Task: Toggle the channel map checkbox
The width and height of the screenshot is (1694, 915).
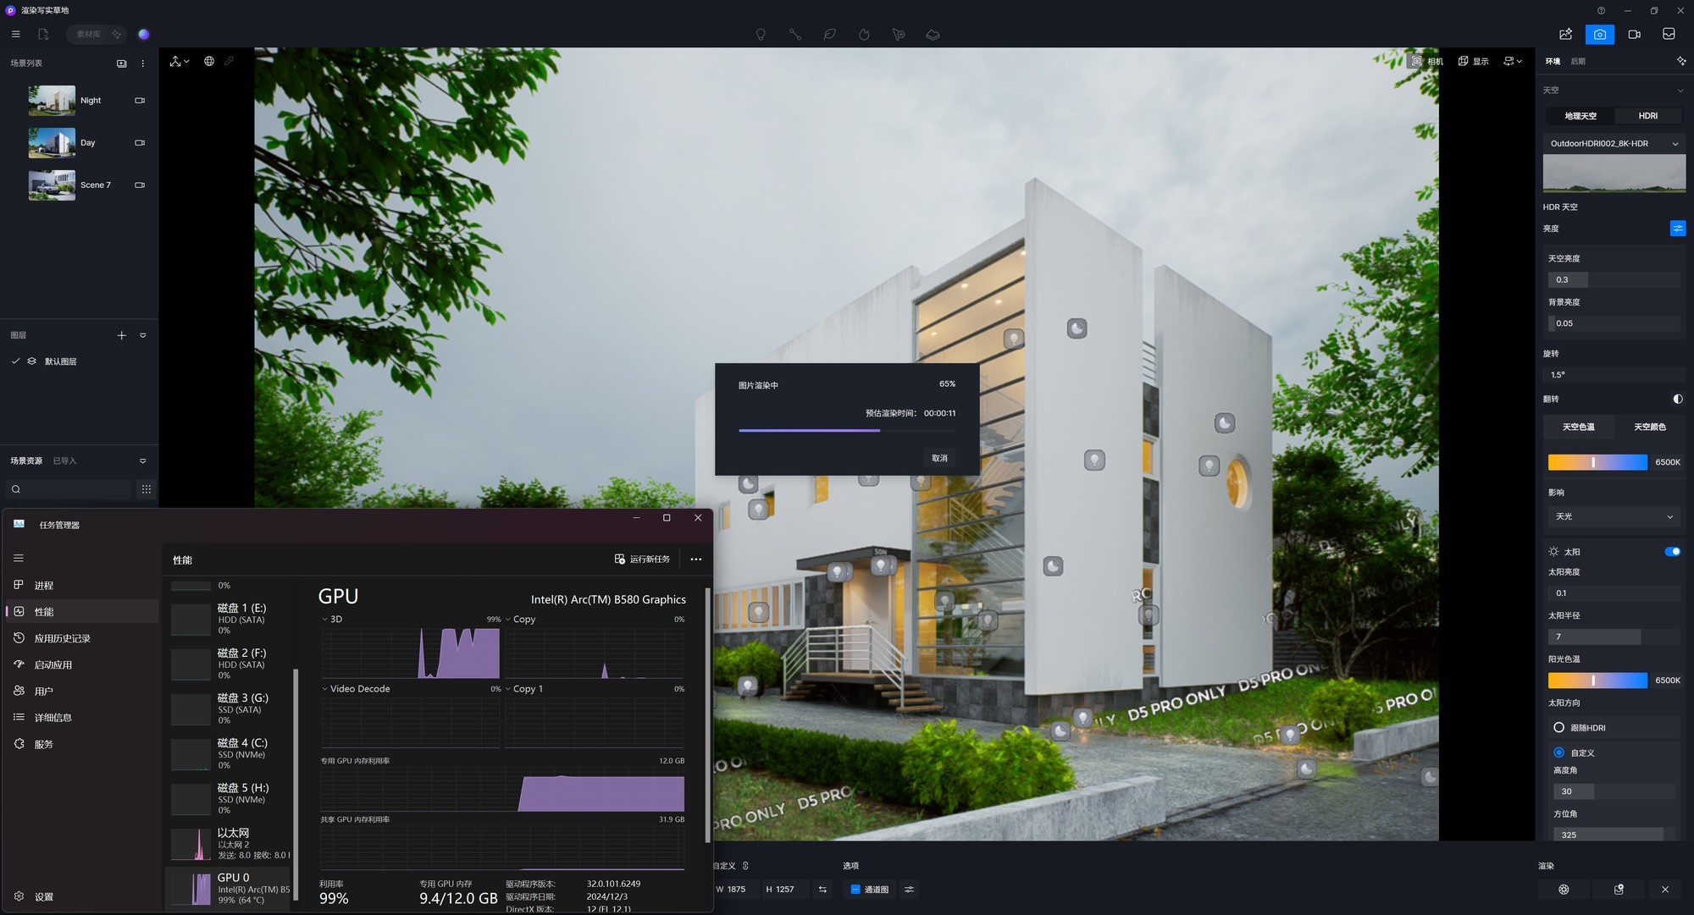Action: coord(855,889)
